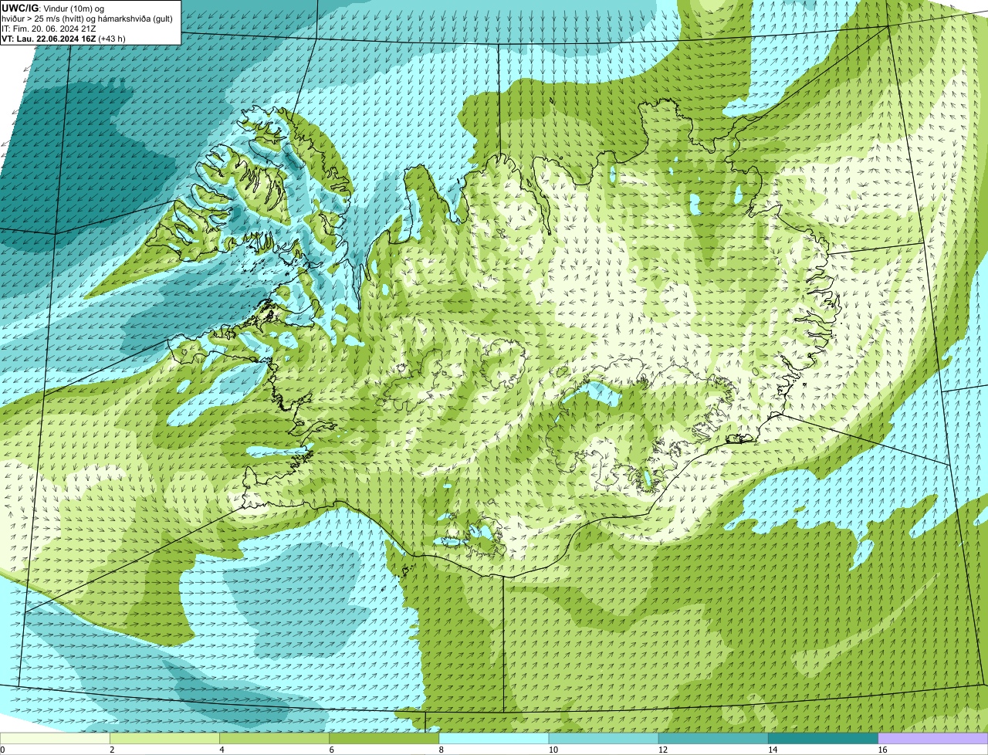Click the scale label "2"

[x=112, y=750]
